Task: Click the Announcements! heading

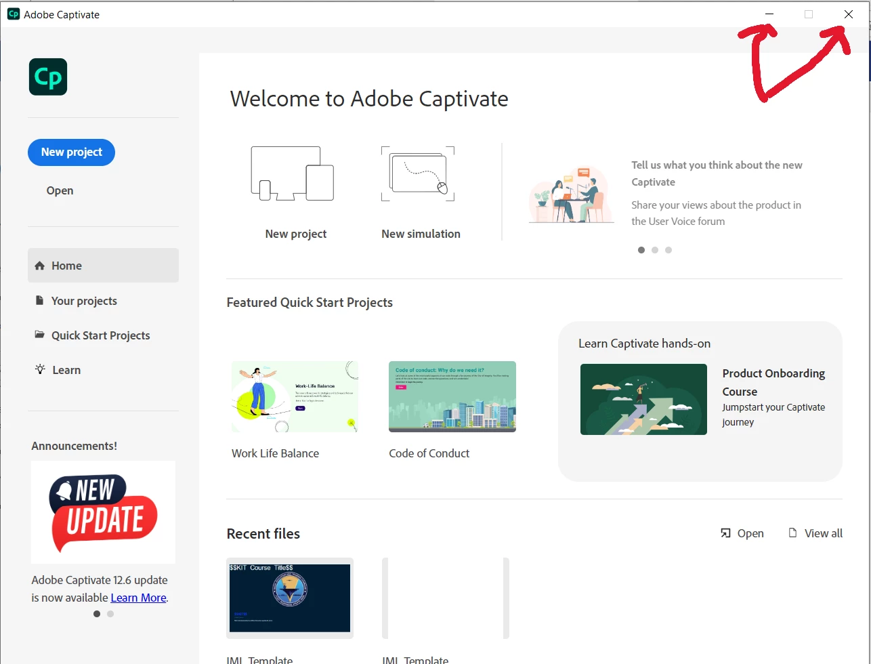Action: (74, 446)
